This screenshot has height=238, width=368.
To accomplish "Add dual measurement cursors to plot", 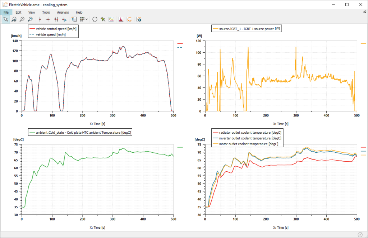I will click(x=57, y=19).
